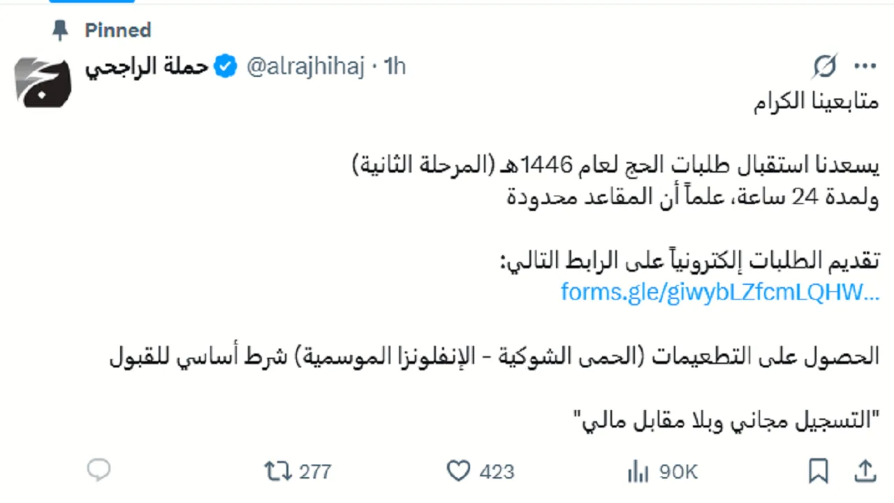Click the 90K views count
This screenshot has height=503, width=894.
click(678, 472)
